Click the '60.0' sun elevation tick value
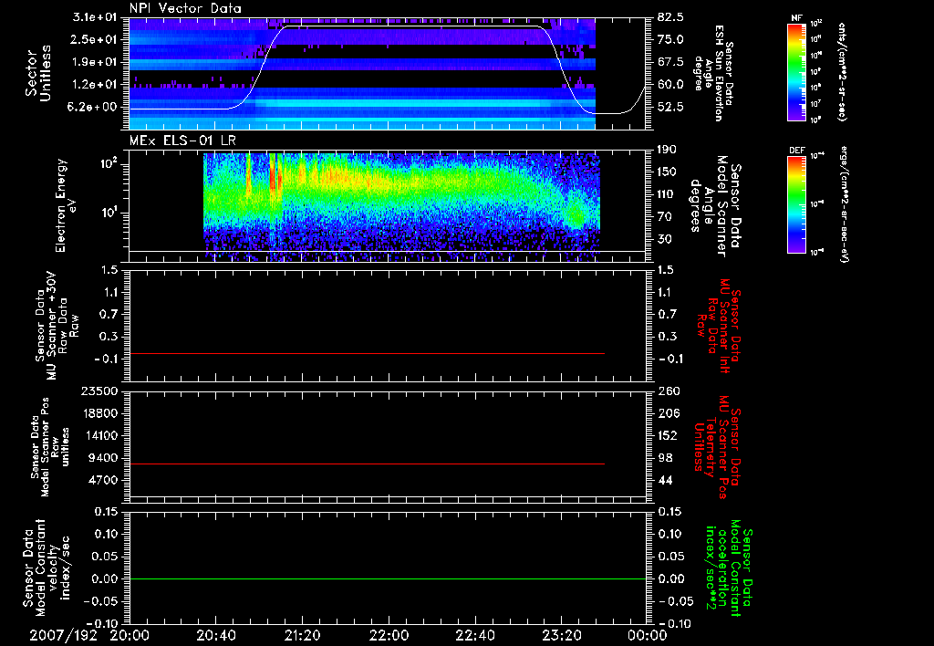The width and height of the screenshot is (934, 646). [671, 84]
